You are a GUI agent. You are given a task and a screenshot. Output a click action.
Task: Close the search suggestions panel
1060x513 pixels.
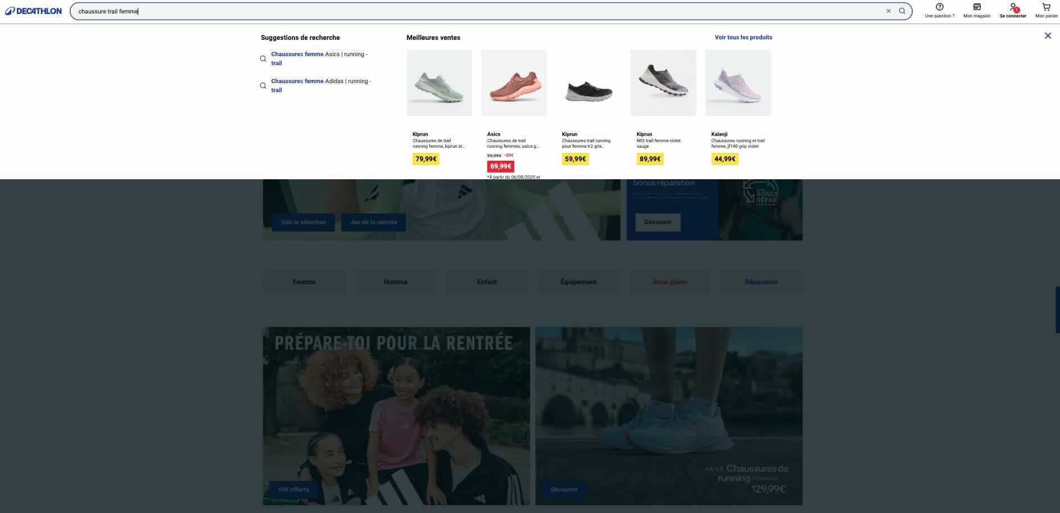point(1048,36)
